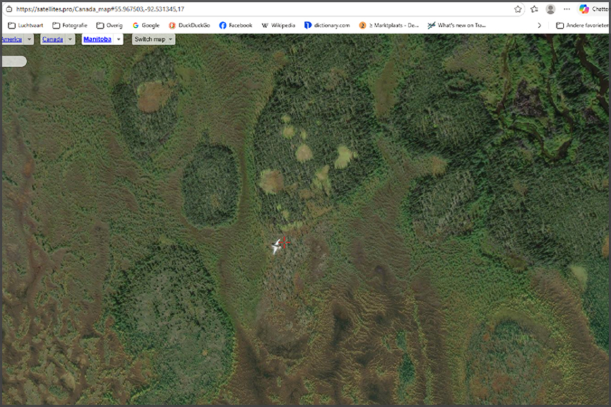This screenshot has width=611, height=407.
Task: Click the Canada breadcrumb link
Action: point(52,39)
